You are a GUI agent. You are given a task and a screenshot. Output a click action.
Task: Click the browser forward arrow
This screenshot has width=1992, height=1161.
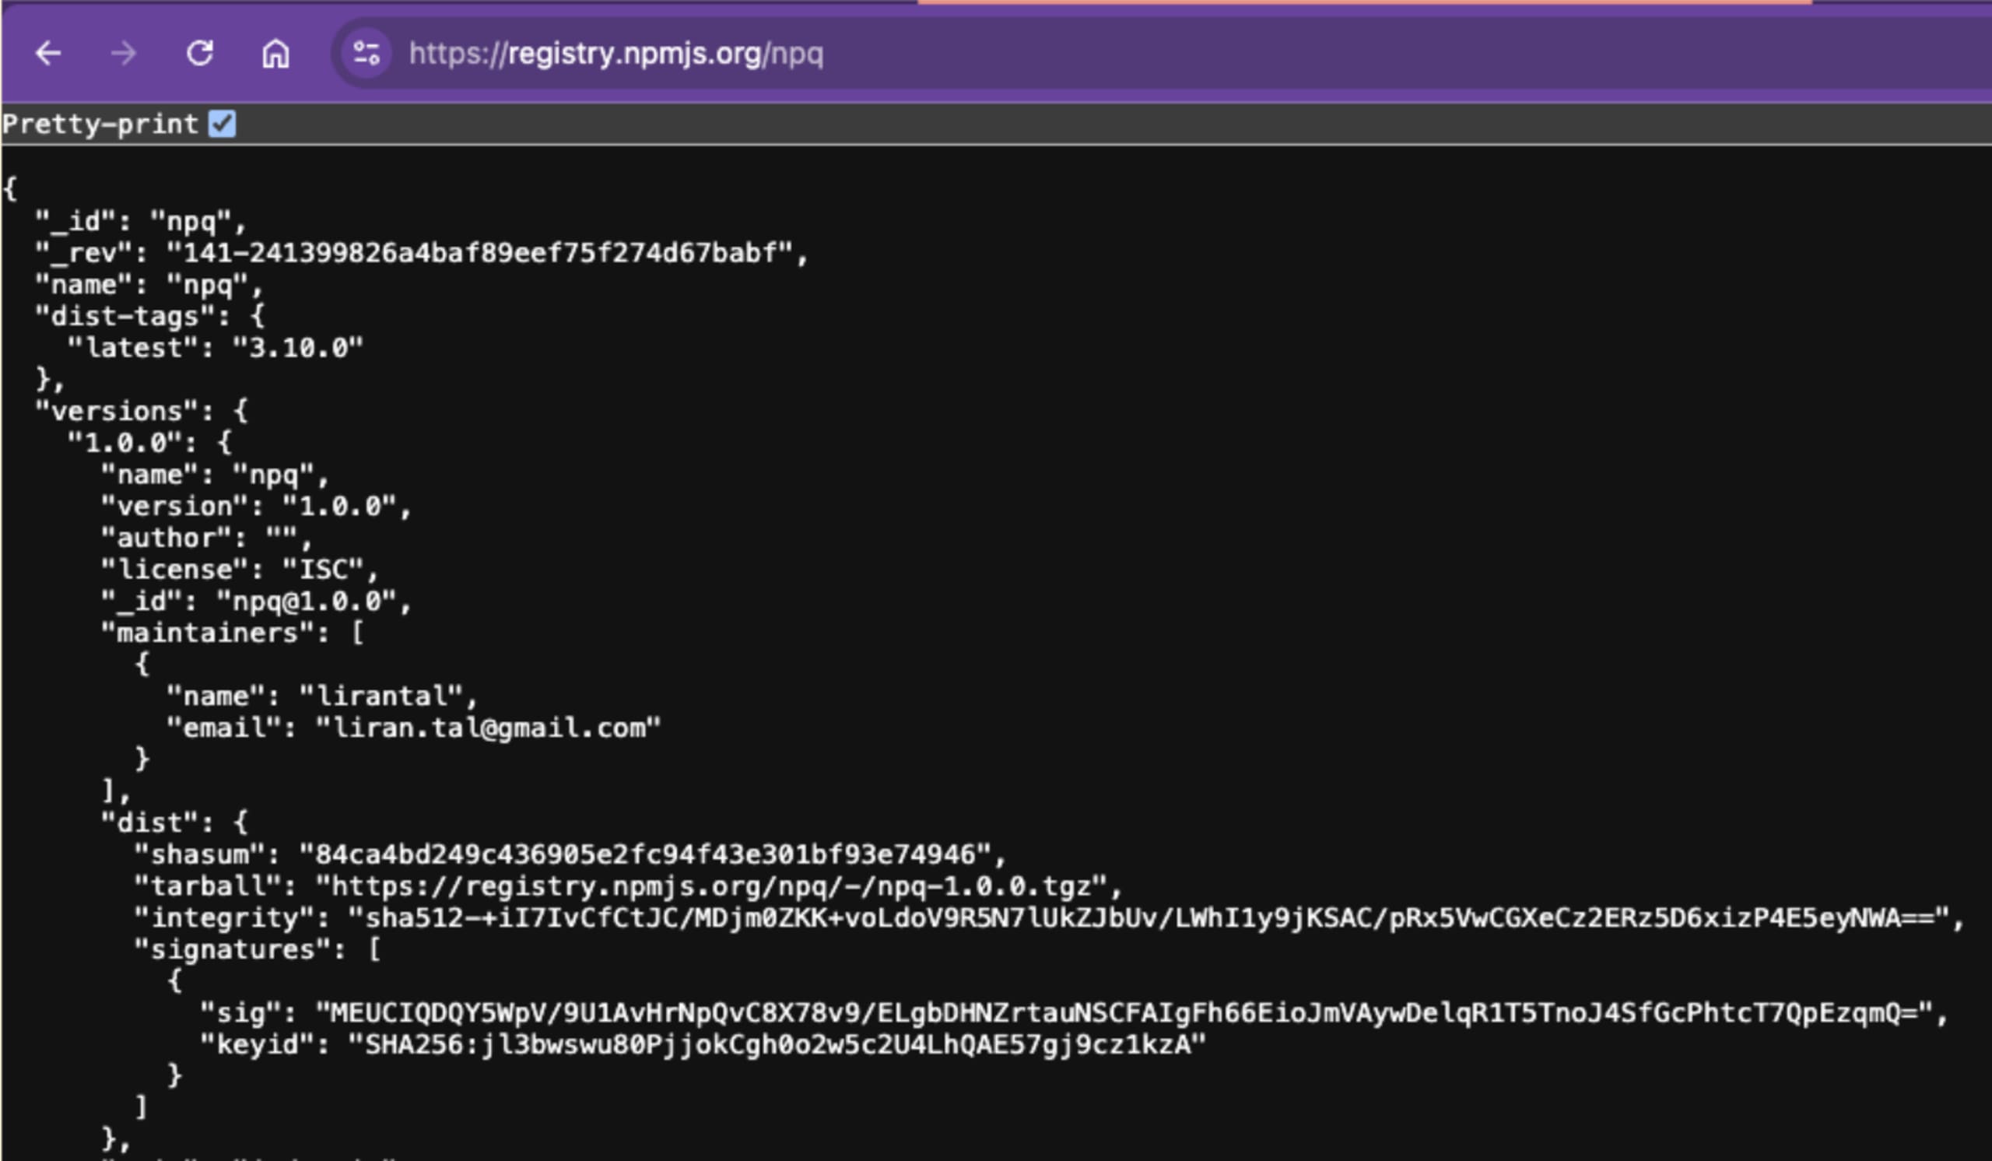(x=123, y=54)
